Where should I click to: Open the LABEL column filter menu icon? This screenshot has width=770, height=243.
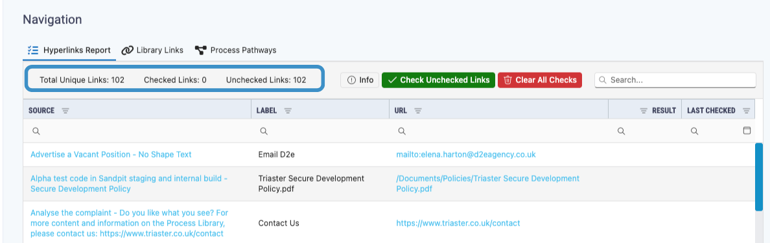[x=288, y=111]
